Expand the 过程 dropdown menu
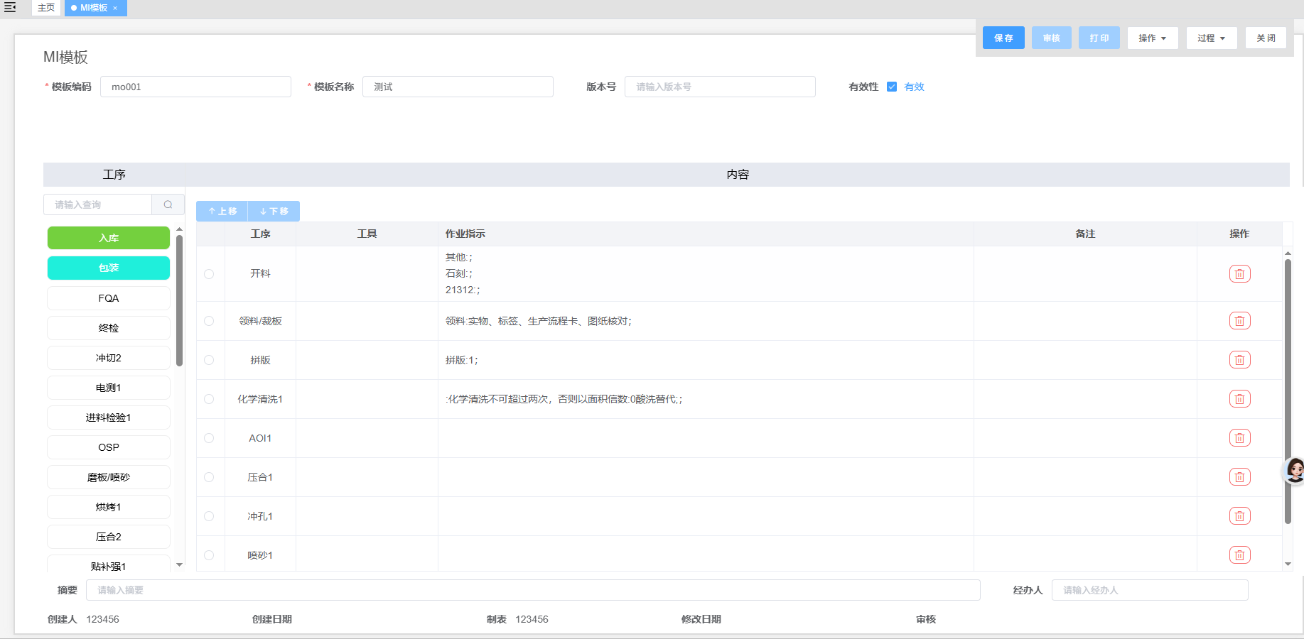 pyautogui.click(x=1211, y=38)
